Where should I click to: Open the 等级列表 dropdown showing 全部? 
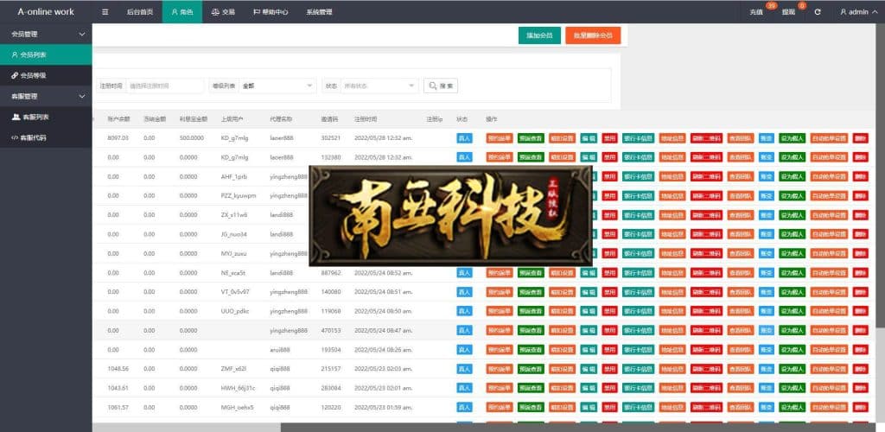coord(277,86)
